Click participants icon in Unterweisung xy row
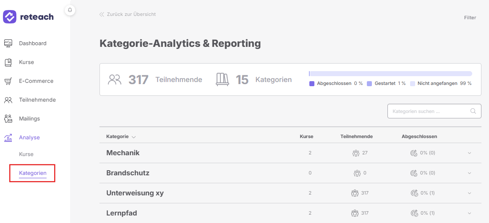Screen dimensions: 489x223 (x=355, y=193)
